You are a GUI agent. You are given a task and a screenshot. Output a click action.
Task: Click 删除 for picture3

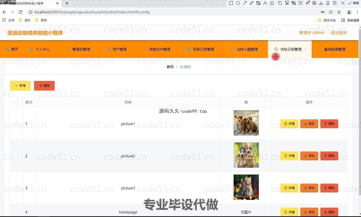pyautogui.click(x=329, y=188)
